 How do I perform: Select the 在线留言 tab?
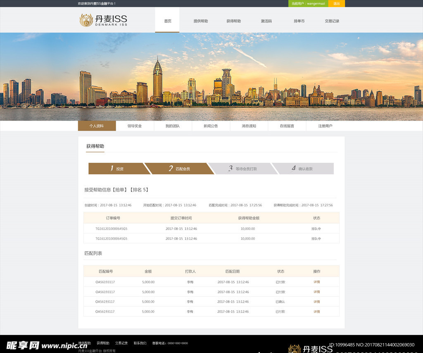pyautogui.click(x=287, y=126)
